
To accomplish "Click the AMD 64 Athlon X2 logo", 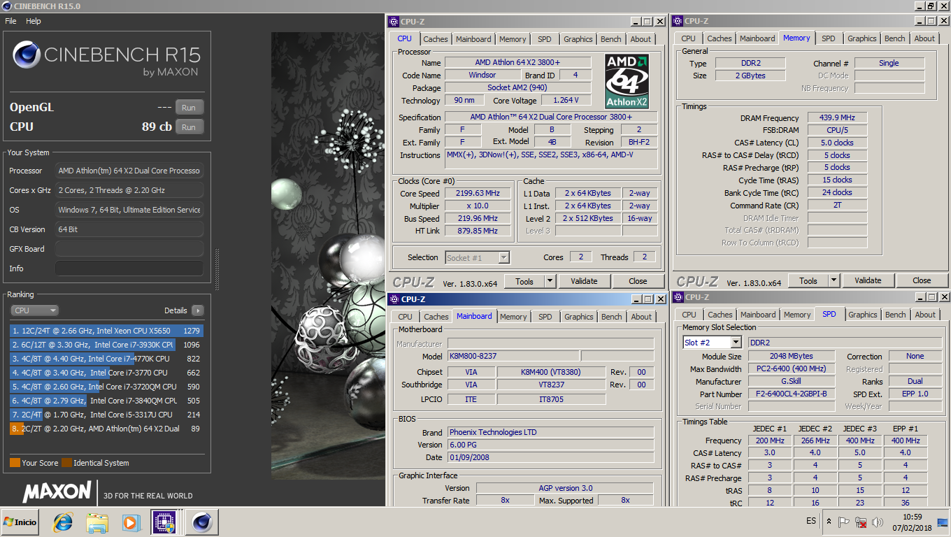I will [627, 81].
